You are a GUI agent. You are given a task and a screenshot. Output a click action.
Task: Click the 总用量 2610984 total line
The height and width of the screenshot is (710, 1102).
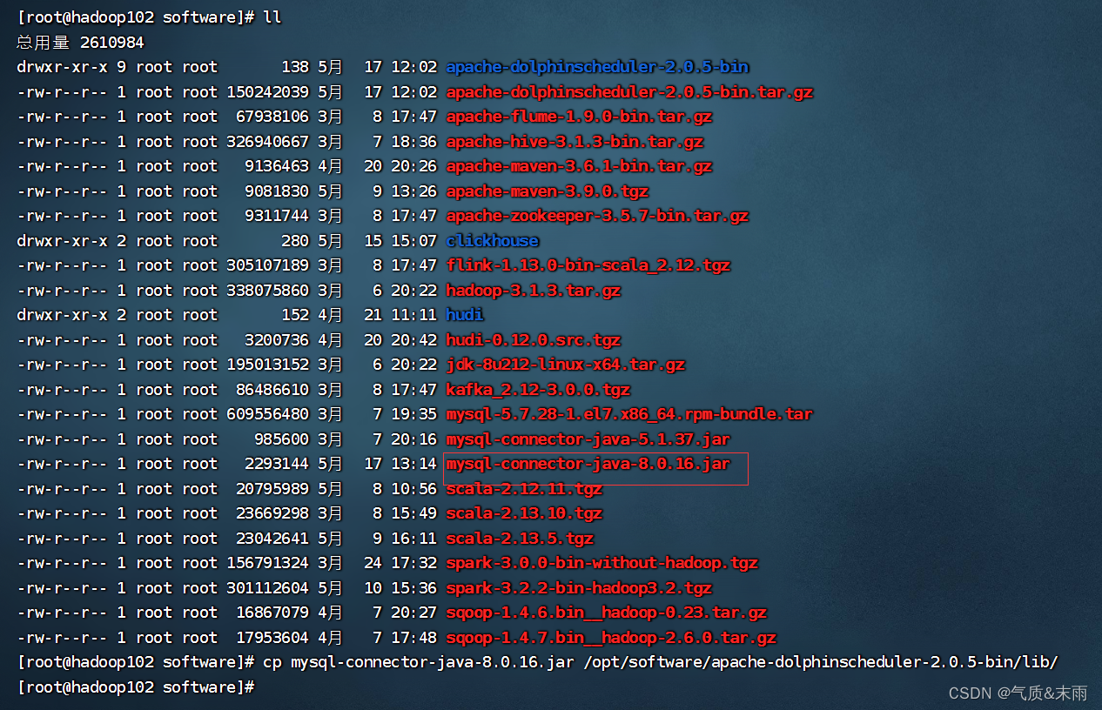80,42
